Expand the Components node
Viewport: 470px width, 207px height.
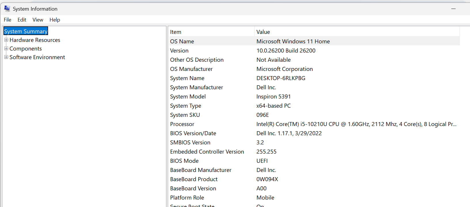pyautogui.click(x=6, y=49)
